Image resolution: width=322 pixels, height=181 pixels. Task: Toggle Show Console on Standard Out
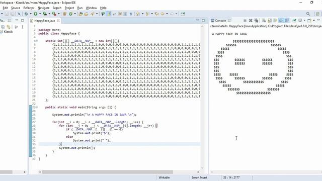click(x=281, y=21)
